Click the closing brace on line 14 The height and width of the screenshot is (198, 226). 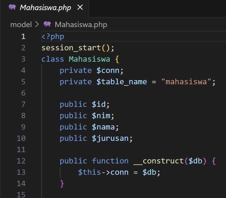point(62,184)
